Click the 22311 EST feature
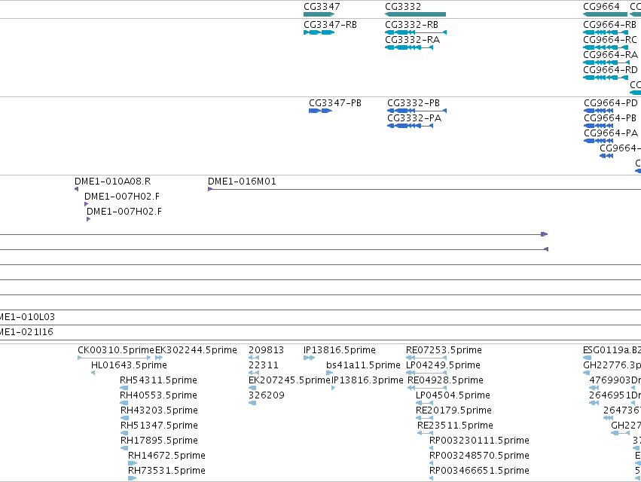The height and width of the screenshot is (482, 641). (x=254, y=373)
